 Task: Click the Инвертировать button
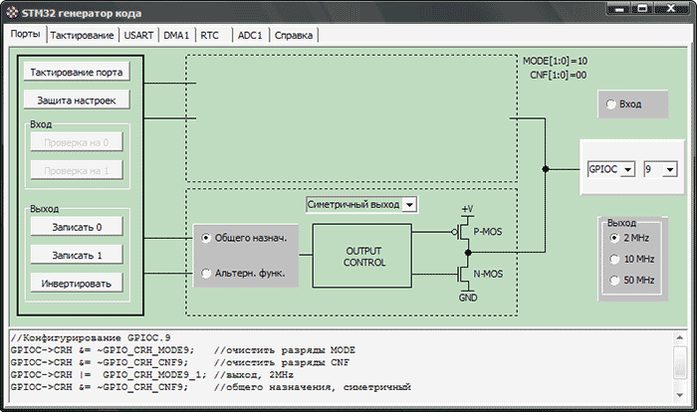(77, 283)
